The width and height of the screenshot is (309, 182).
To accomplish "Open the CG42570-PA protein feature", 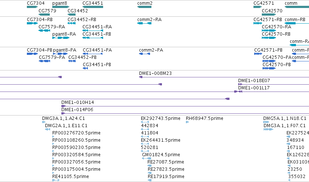I will [x=269, y=61].
